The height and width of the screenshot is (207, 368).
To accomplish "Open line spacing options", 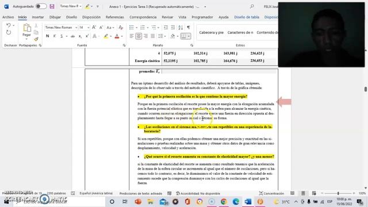I will point(160,36).
